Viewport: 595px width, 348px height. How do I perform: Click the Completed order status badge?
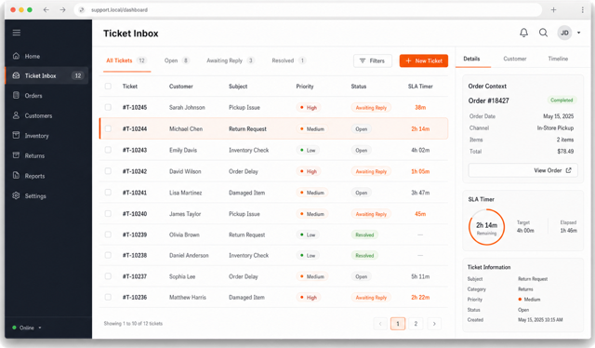[562, 100]
